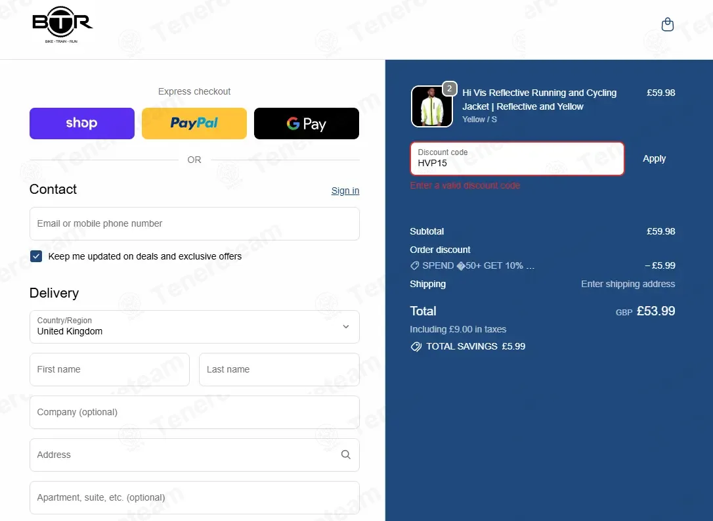Viewport: 713px width, 521px height.
Task: Click the discount tag icon beside SPEND 50+
Action: (x=415, y=265)
